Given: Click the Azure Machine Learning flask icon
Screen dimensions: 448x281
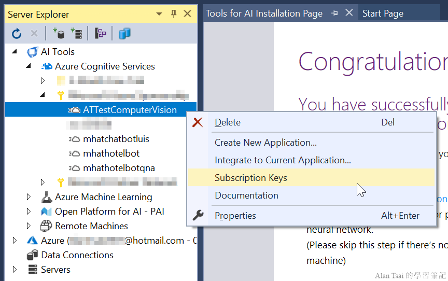Looking at the screenshot, I should pyautogui.click(x=46, y=196).
